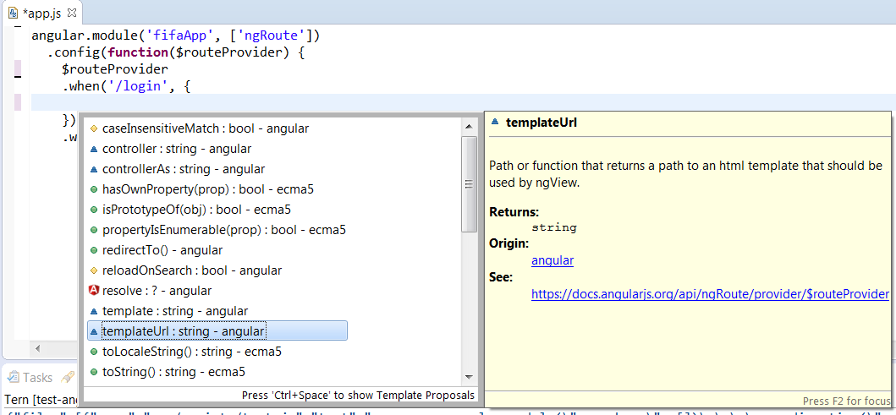Click the diamond icon beside caseInsensitiveMatch
896x415 pixels.
click(94, 129)
